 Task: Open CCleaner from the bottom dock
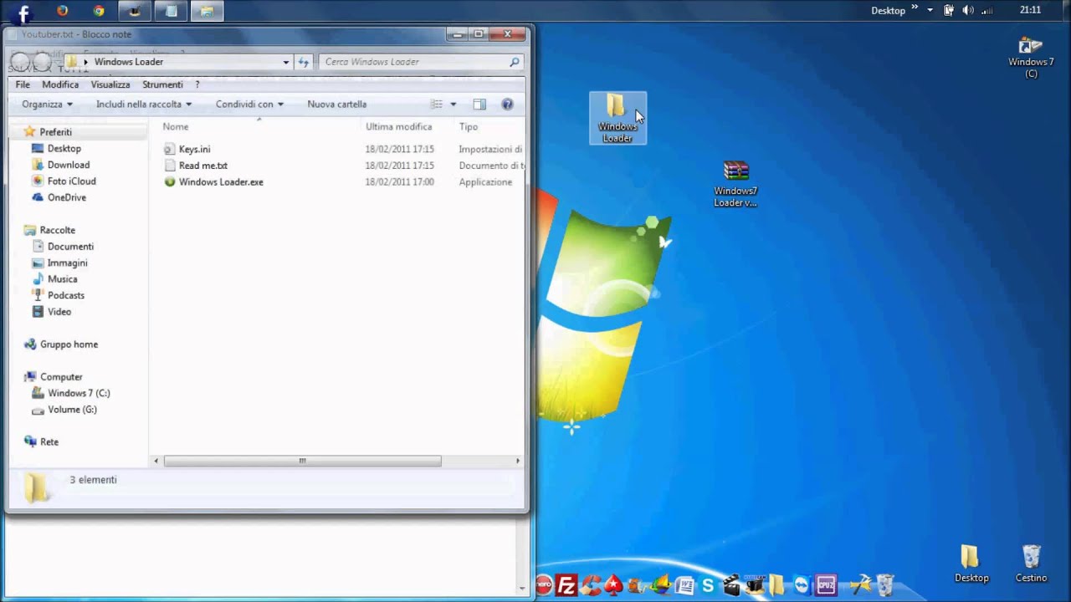click(x=592, y=584)
